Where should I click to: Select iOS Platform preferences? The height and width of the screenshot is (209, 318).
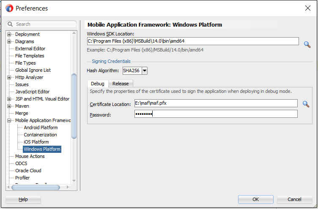(36, 142)
